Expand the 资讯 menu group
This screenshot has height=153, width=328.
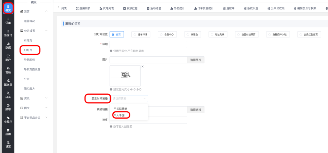pos(47,98)
